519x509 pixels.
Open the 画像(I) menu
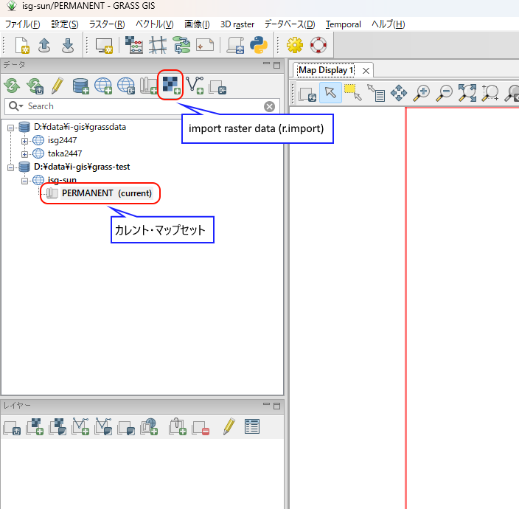(x=197, y=24)
